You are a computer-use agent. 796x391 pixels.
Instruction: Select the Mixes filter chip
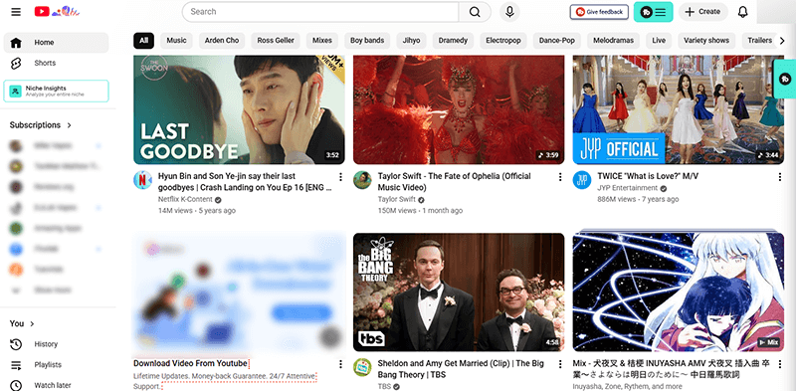coord(321,41)
